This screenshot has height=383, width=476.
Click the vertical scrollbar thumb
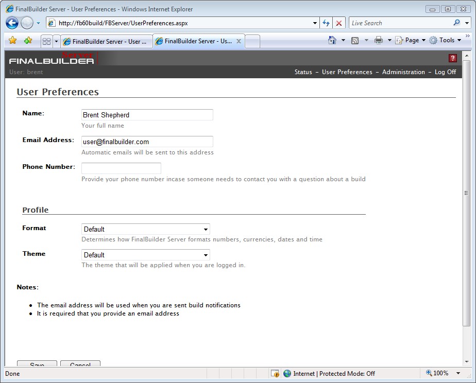click(x=467, y=194)
